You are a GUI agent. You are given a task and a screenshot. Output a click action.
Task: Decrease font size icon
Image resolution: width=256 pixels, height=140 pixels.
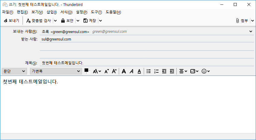click(x=107, y=71)
